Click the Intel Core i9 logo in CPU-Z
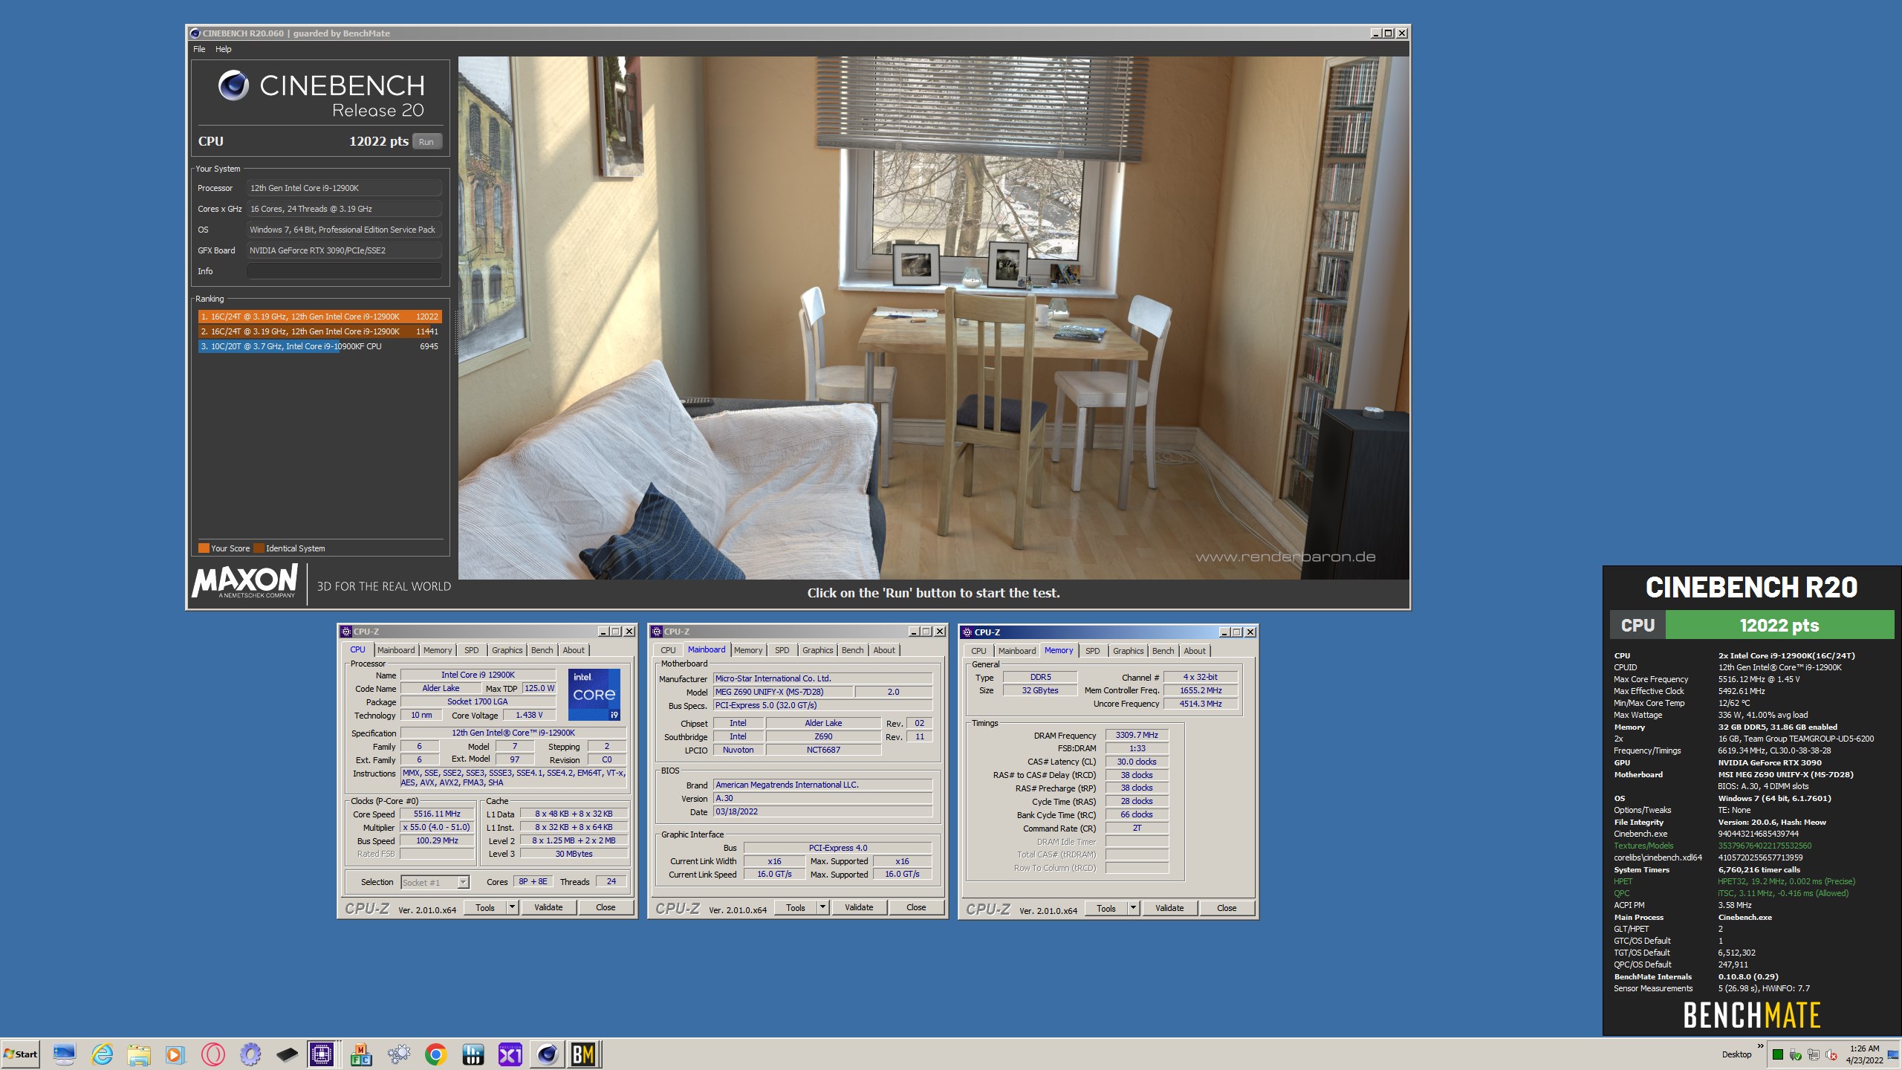1902x1070 pixels. [x=594, y=695]
